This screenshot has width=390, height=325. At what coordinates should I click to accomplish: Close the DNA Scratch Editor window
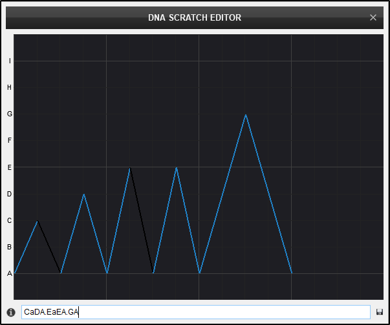pos(373,17)
